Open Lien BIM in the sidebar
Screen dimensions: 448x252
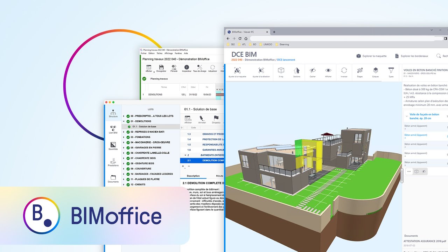pos(113,129)
